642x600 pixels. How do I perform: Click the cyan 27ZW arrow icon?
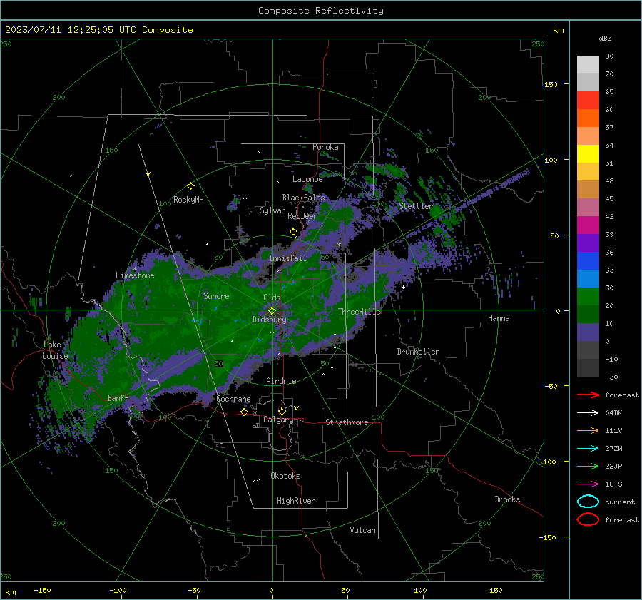(x=588, y=449)
